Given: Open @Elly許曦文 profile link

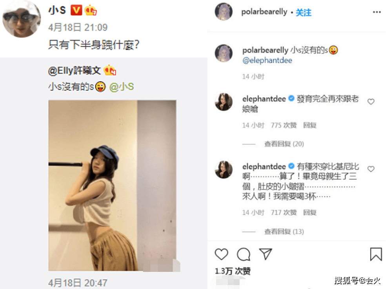Looking at the screenshot, I should 75,71.
